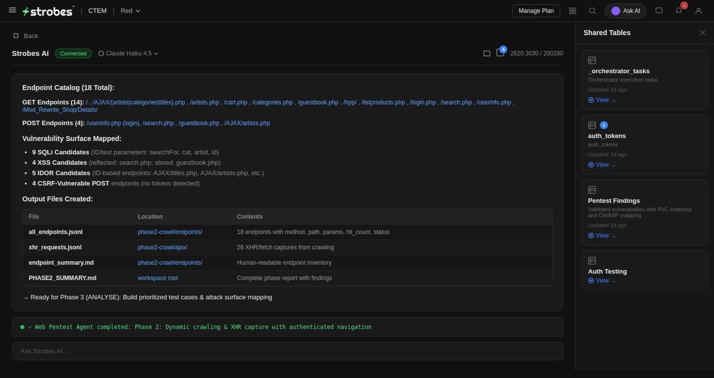The width and height of the screenshot is (714, 378).
Task: Click the Pentest Findings table icon
Action: [x=592, y=190]
